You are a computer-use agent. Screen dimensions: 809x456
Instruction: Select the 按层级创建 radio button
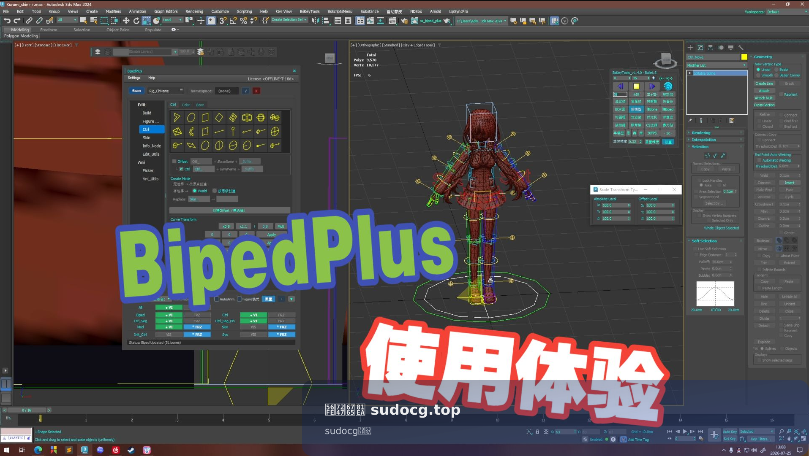pos(215,191)
